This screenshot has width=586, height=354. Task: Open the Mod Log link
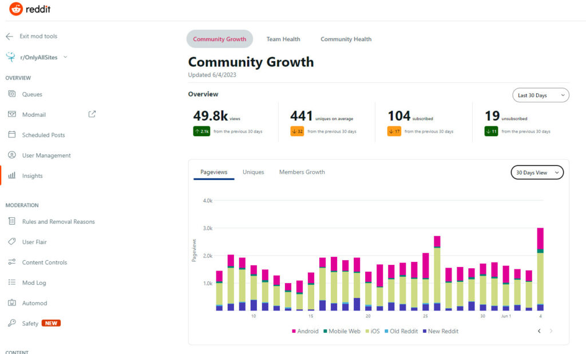(34, 283)
